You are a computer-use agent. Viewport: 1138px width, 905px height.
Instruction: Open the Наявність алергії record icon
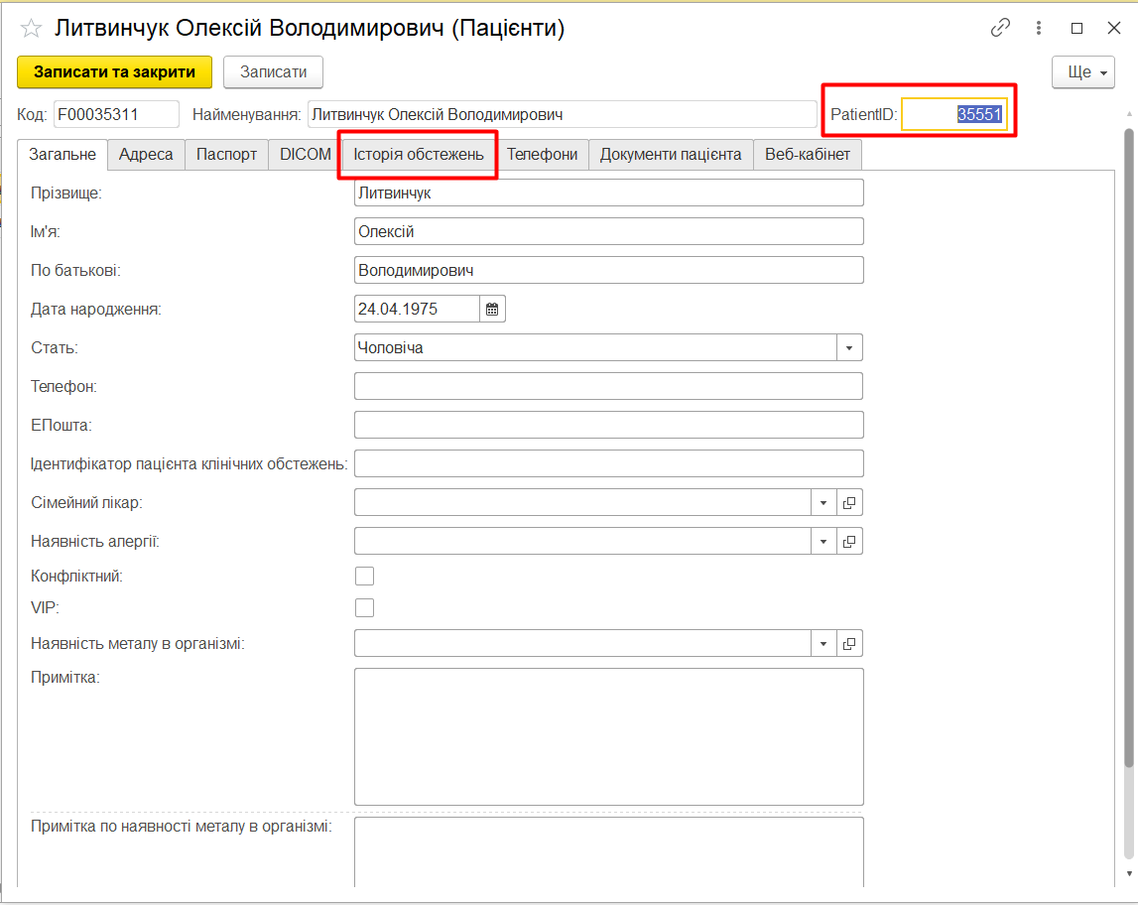point(849,542)
